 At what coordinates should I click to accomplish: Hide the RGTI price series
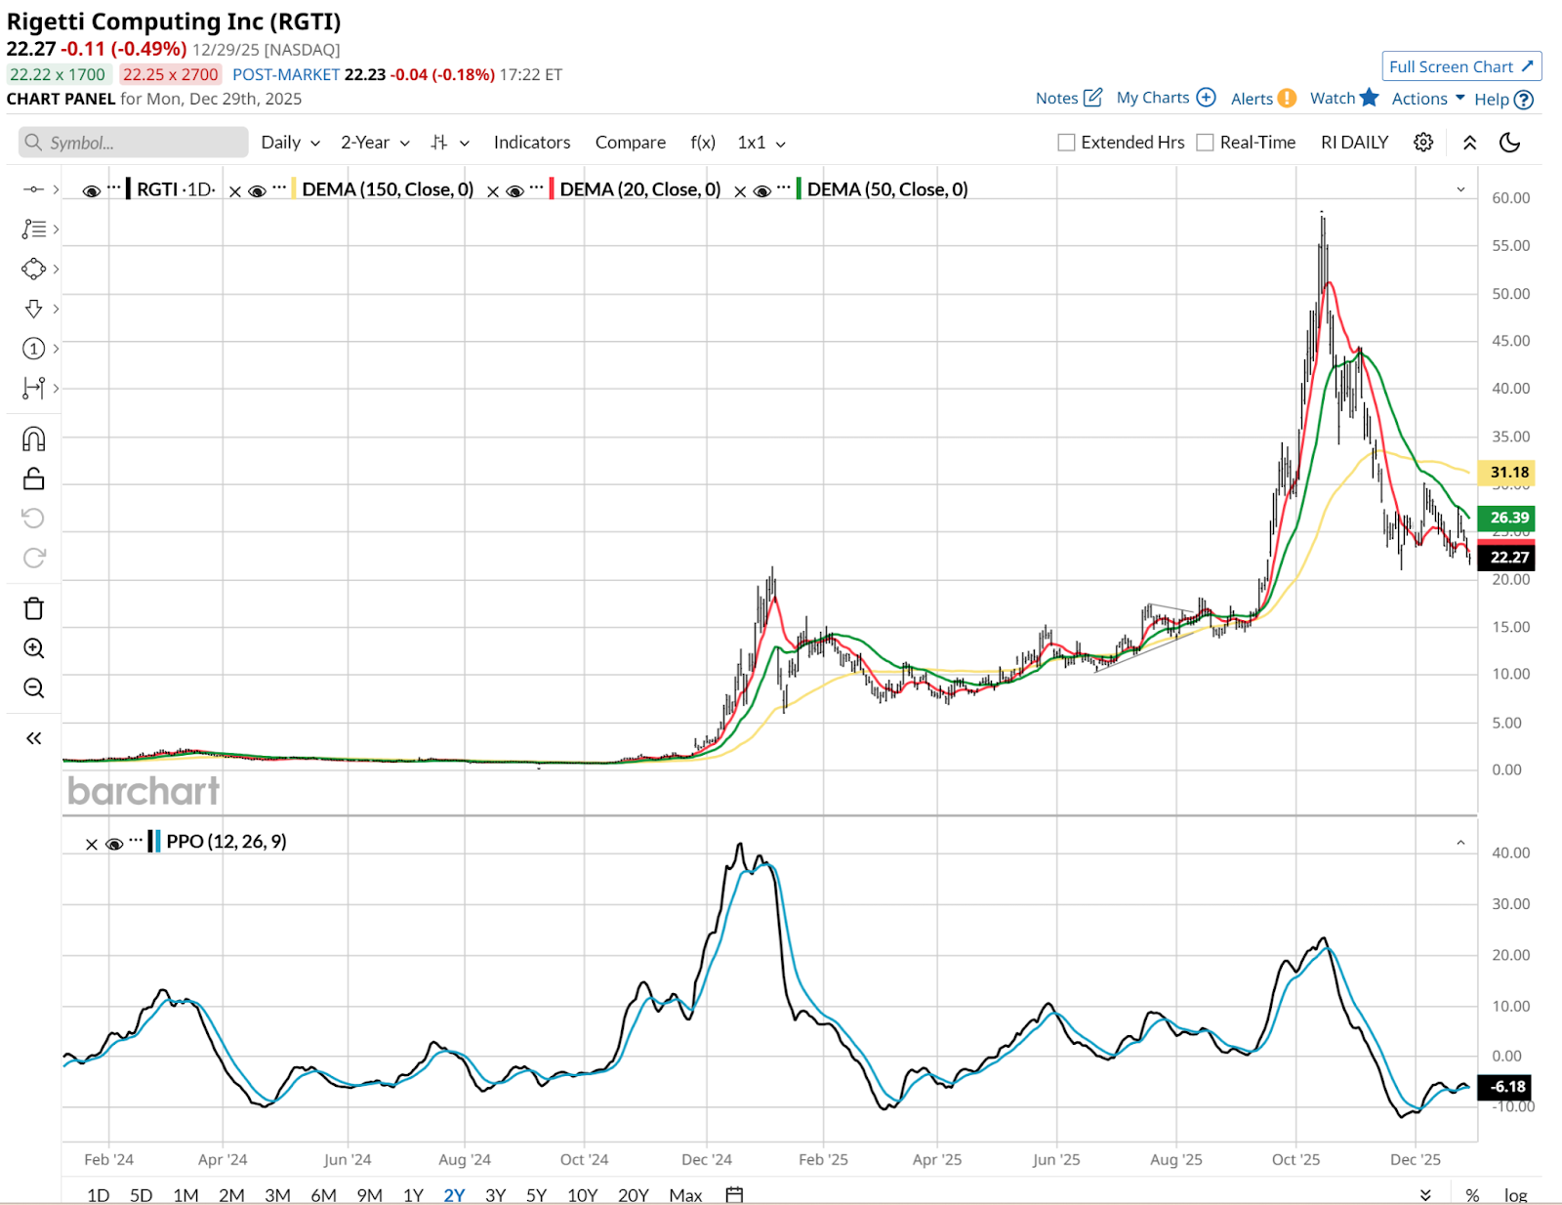92,191
